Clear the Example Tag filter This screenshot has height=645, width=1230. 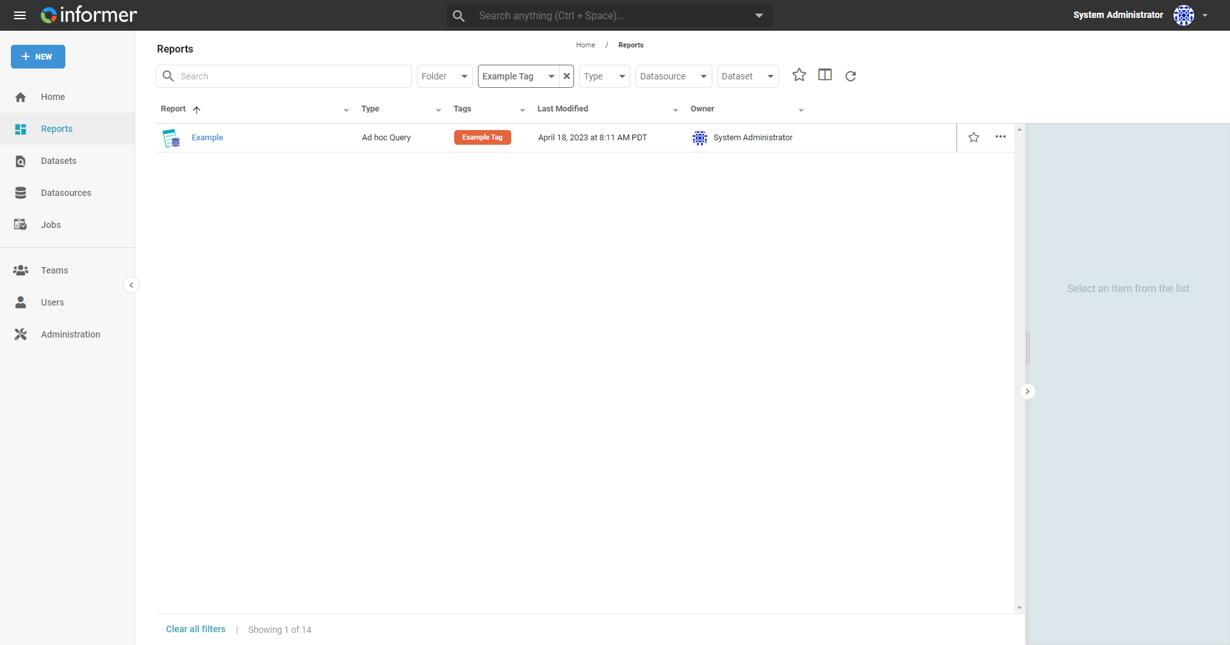click(567, 76)
